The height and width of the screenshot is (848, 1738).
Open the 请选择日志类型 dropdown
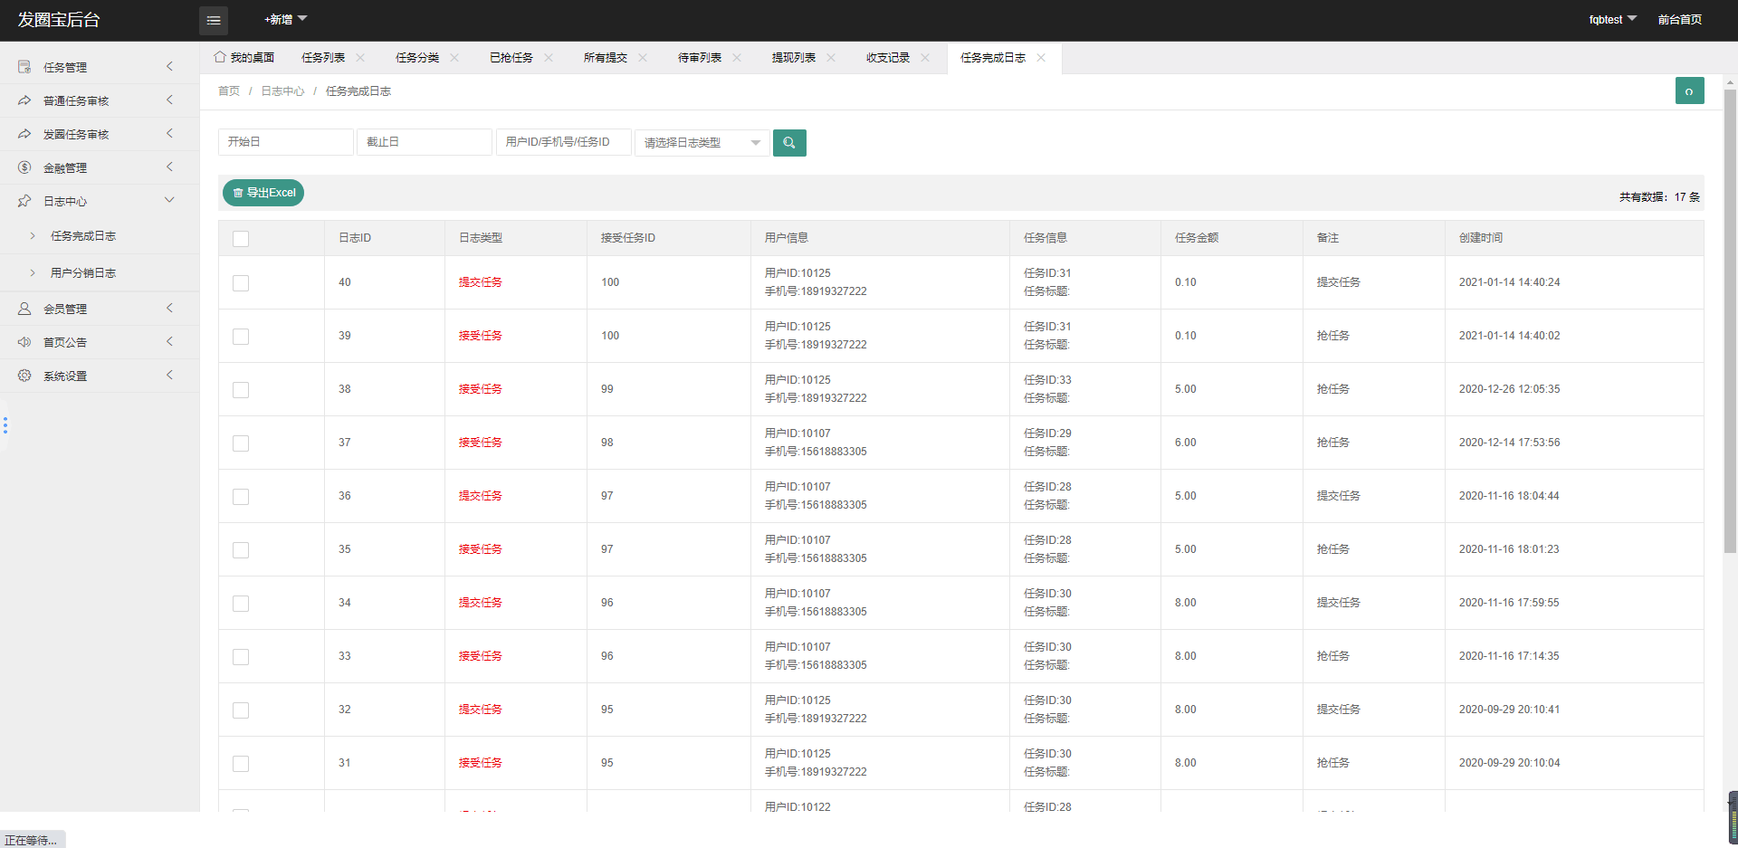tap(702, 143)
